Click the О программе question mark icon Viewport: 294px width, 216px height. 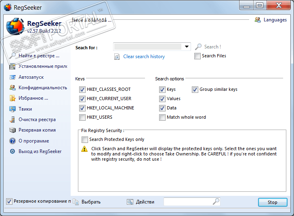pyautogui.click(x=13, y=141)
